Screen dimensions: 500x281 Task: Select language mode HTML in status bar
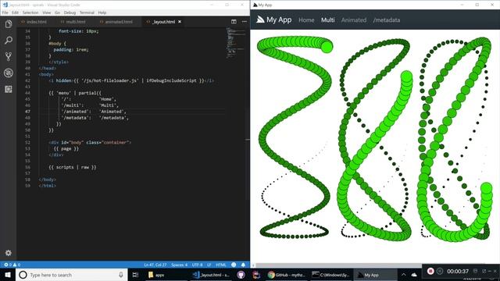pos(221,265)
